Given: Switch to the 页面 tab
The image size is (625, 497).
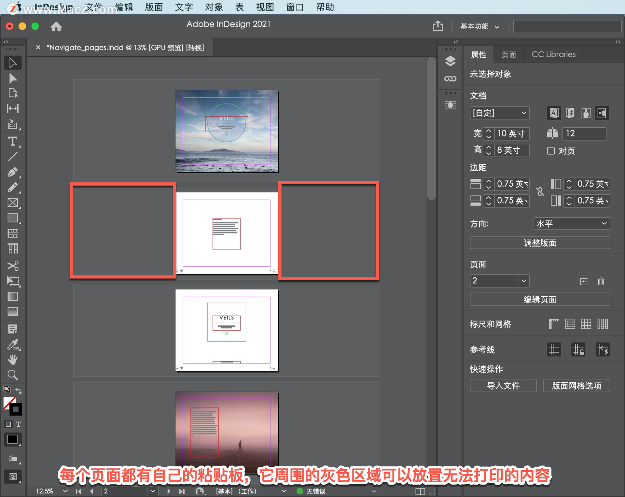Looking at the screenshot, I should pos(509,54).
